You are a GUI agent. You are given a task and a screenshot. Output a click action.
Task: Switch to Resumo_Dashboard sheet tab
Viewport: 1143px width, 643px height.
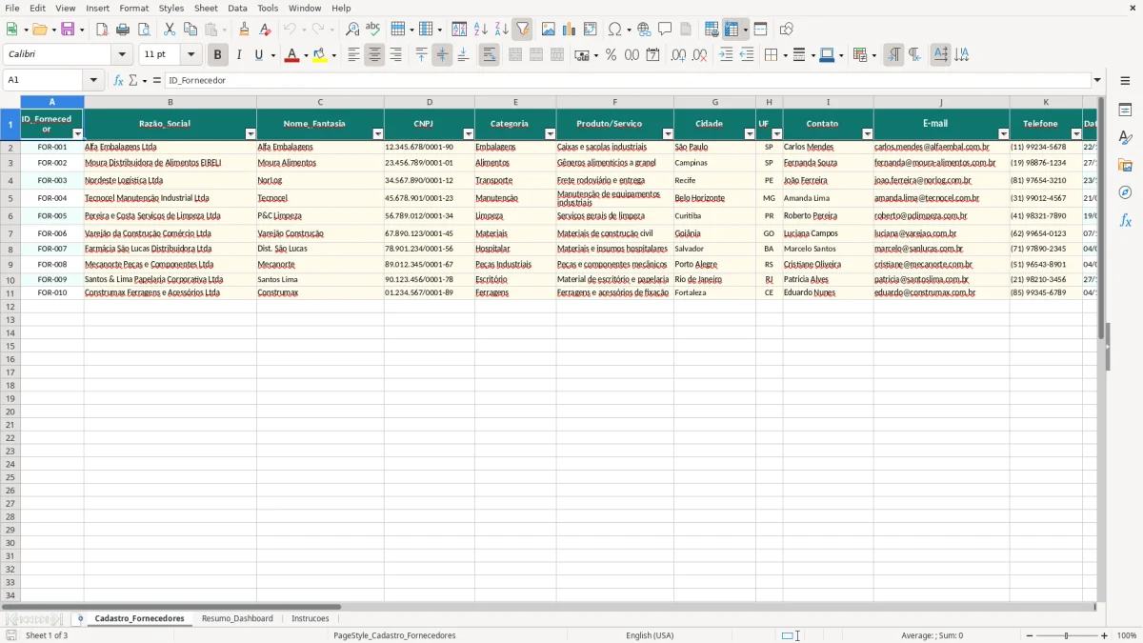click(237, 618)
